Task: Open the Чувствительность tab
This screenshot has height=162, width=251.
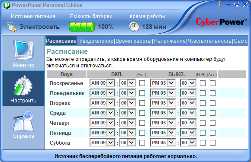Action: [209, 41]
